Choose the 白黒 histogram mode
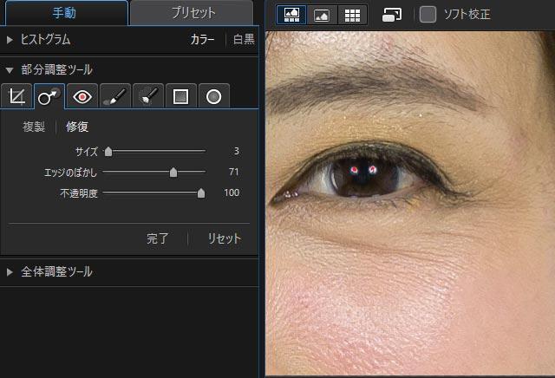 244,40
